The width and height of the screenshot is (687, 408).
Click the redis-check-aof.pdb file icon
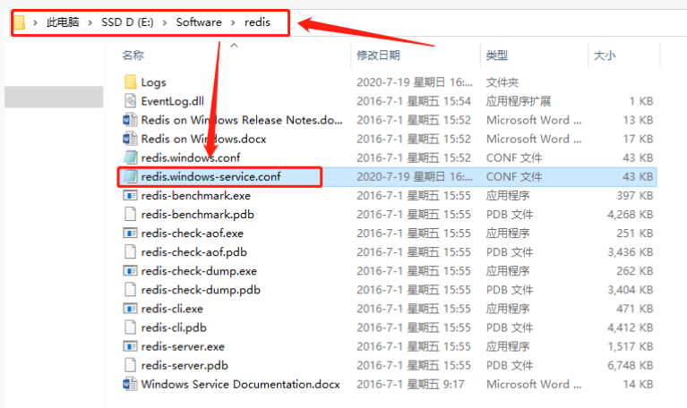tap(130, 251)
